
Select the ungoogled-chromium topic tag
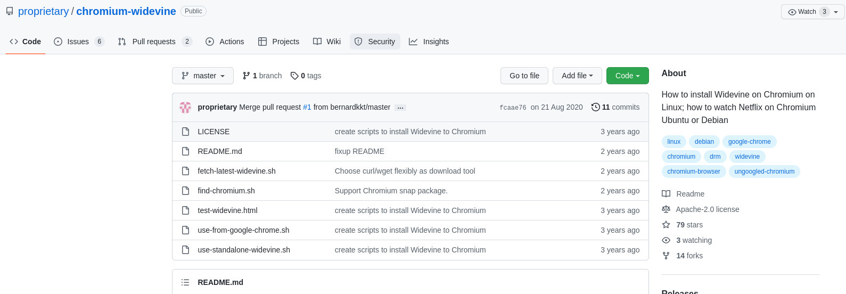point(765,171)
